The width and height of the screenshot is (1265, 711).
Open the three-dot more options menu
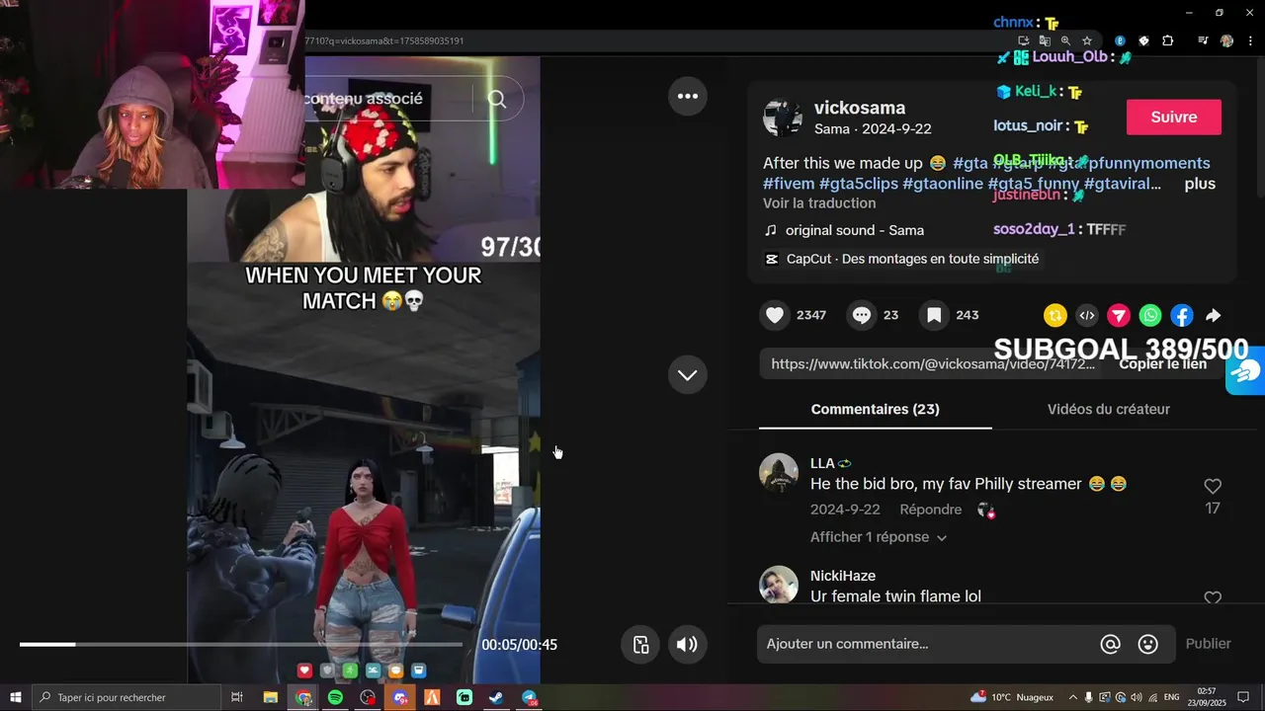[688, 96]
